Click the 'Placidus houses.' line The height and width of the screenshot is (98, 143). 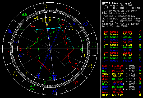click(x=115, y=13)
